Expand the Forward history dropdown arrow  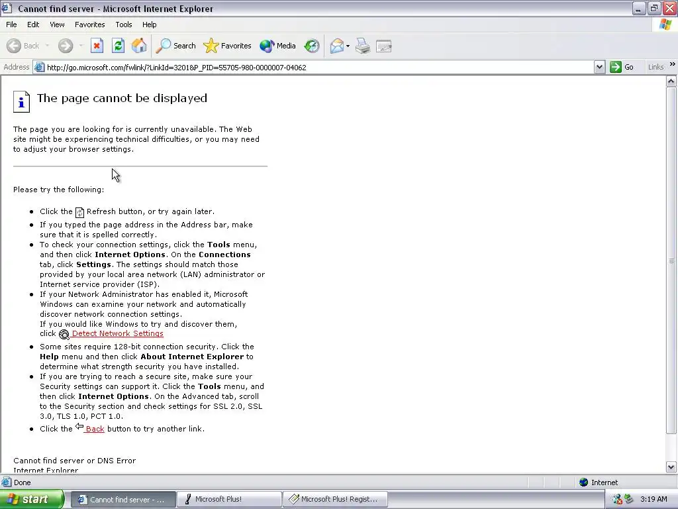[81, 46]
